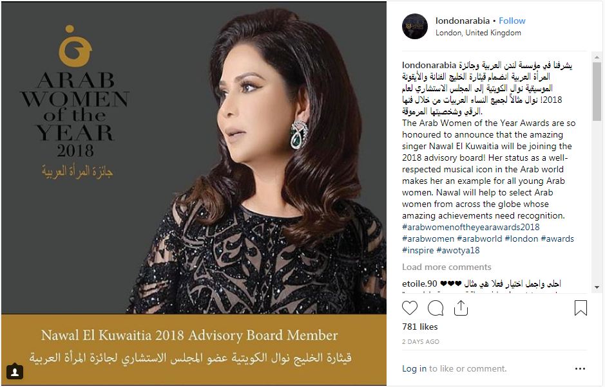Open the #arabworld hashtag
This screenshot has width=605, height=387.
[479, 239]
